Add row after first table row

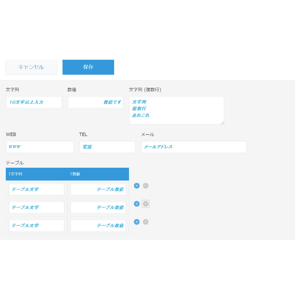(136, 186)
